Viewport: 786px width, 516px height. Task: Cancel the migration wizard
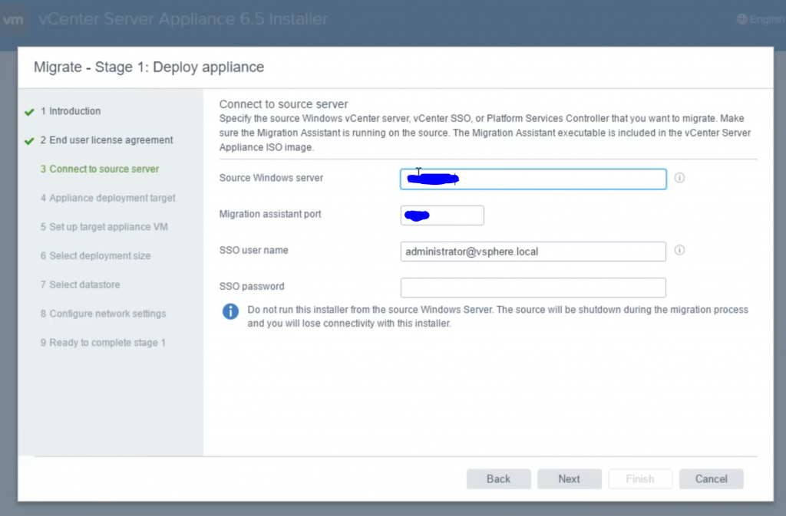coord(711,479)
